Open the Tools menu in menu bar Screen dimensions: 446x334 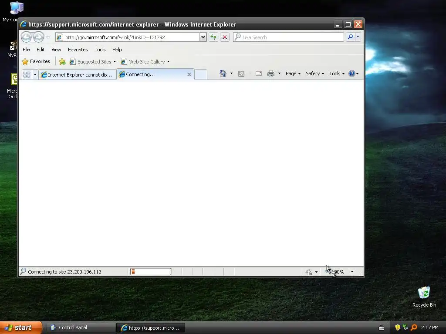[100, 50]
